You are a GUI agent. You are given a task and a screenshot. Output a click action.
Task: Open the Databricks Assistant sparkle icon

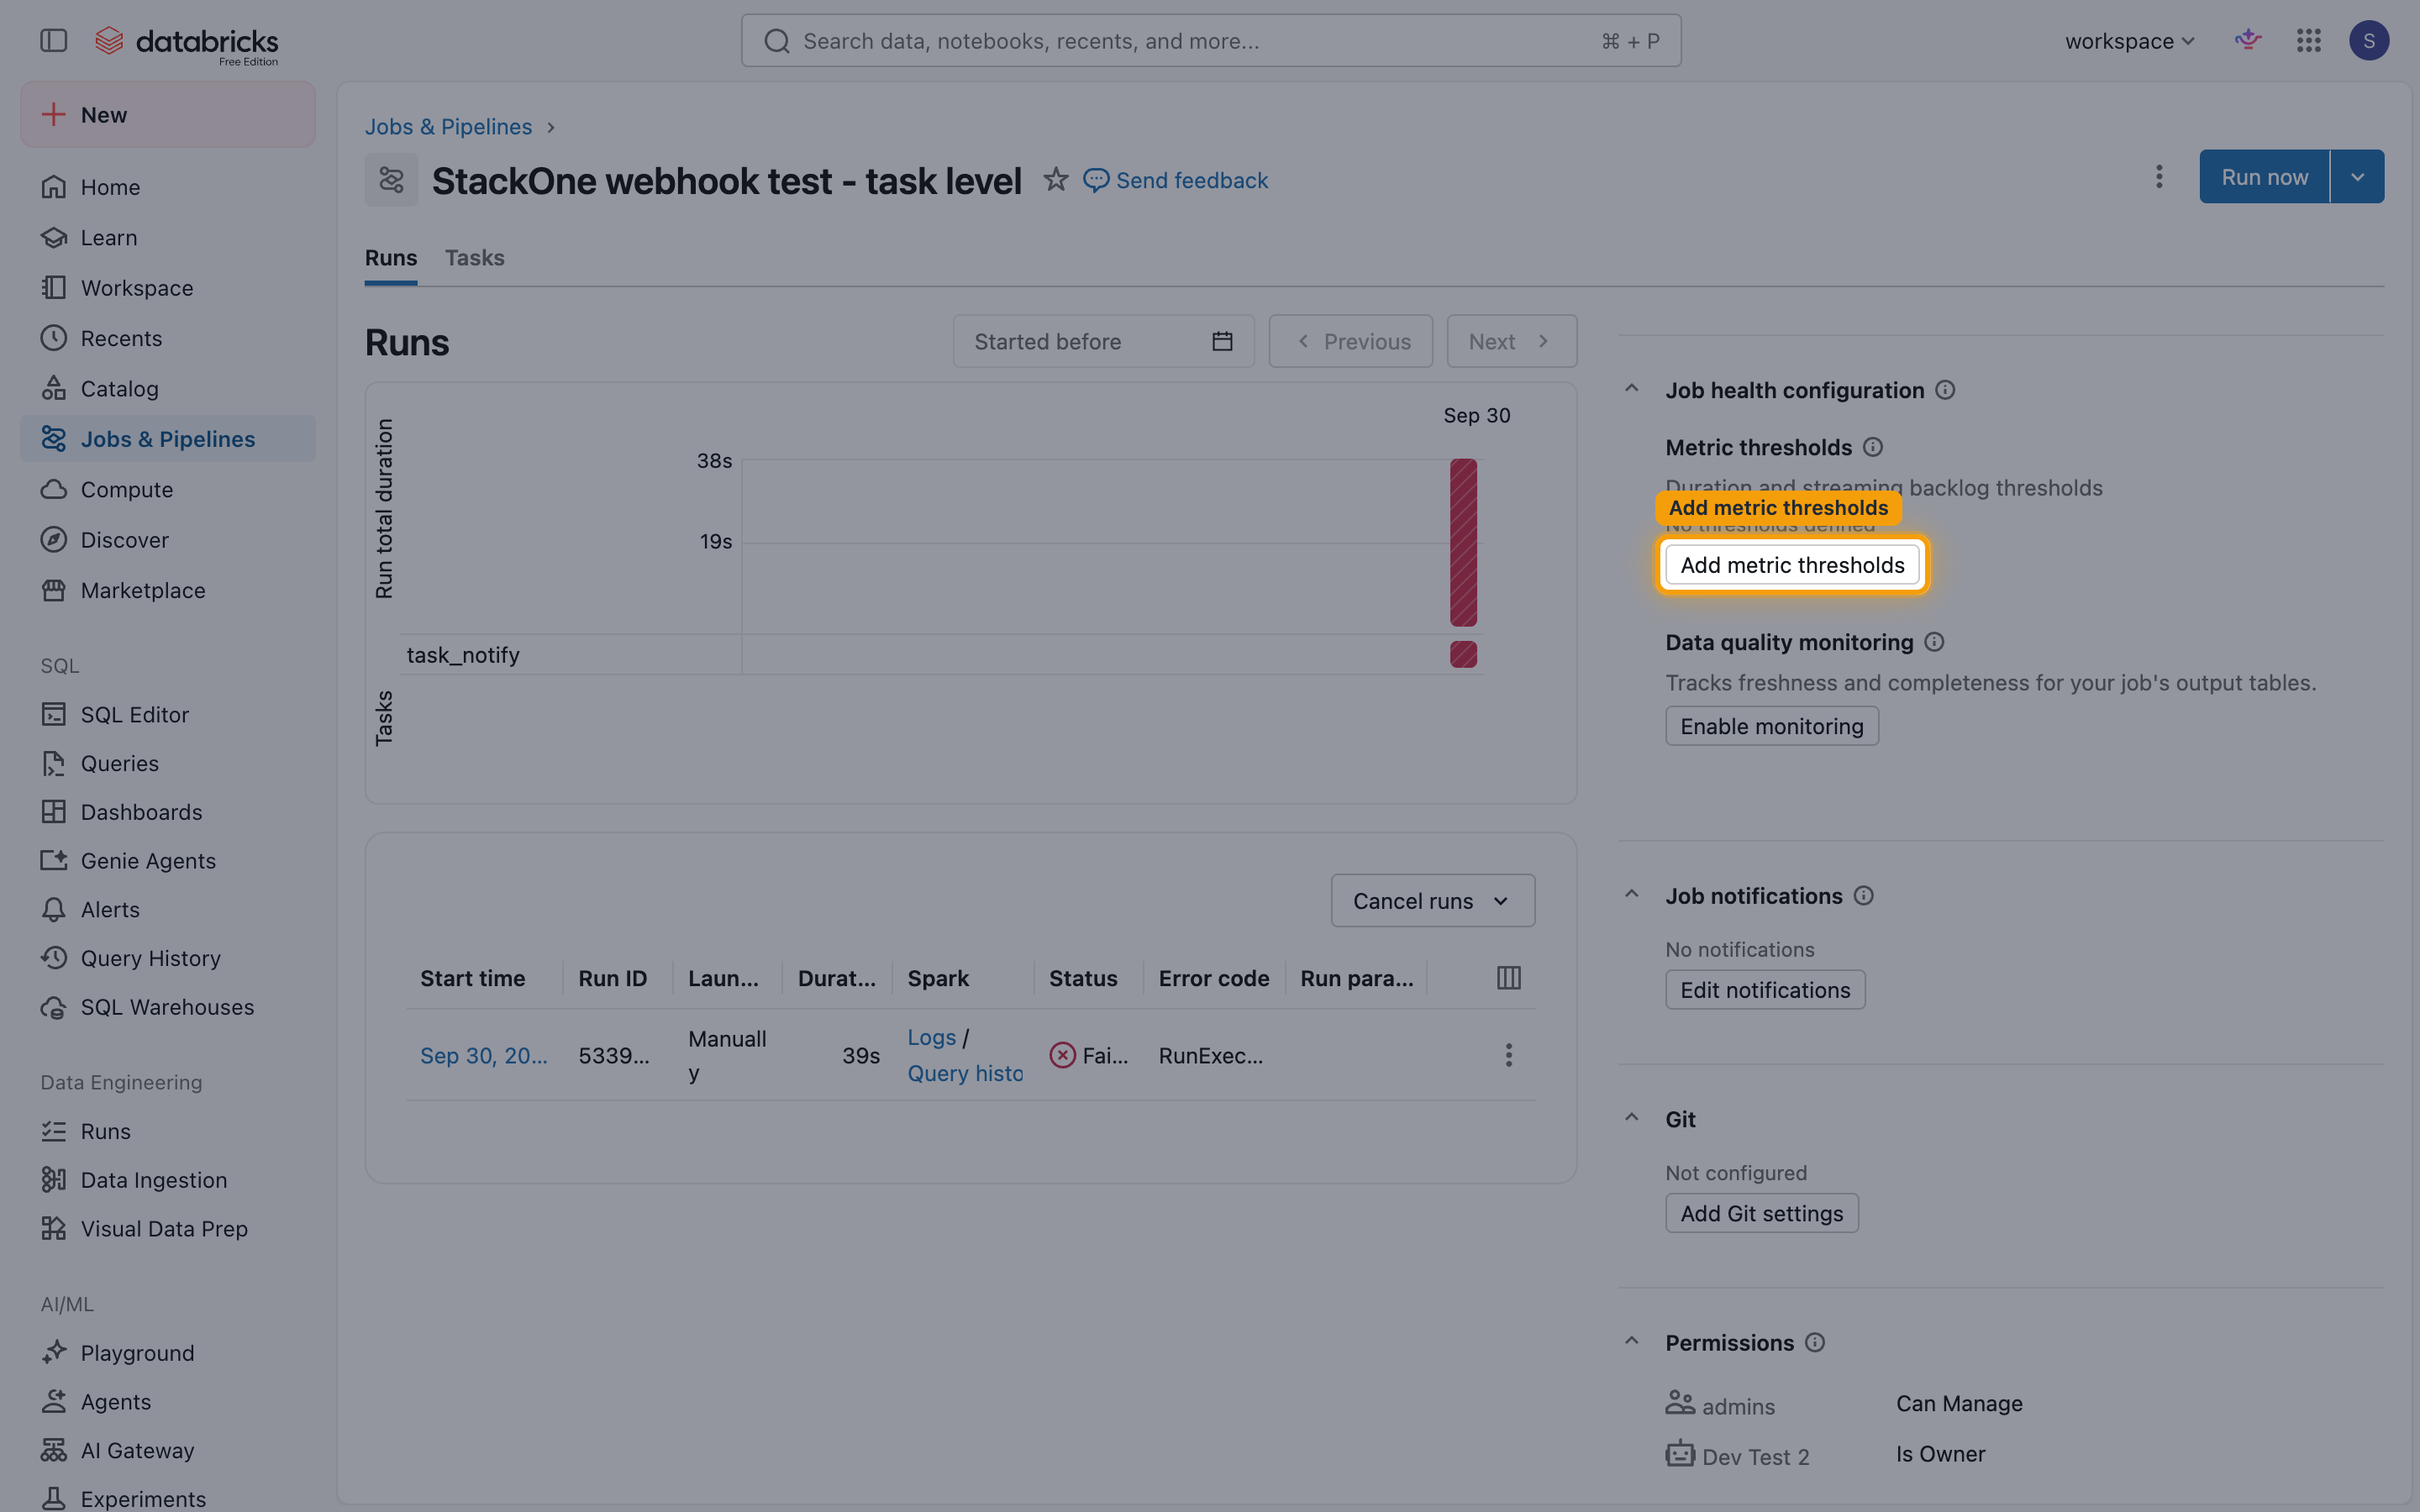coord(2248,40)
